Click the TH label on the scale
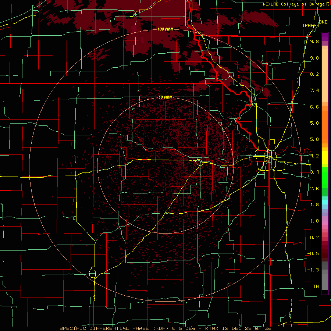This screenshot has width=331, height=331. [316, 286]
